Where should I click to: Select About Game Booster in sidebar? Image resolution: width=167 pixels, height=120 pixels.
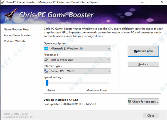pos(17,35)
